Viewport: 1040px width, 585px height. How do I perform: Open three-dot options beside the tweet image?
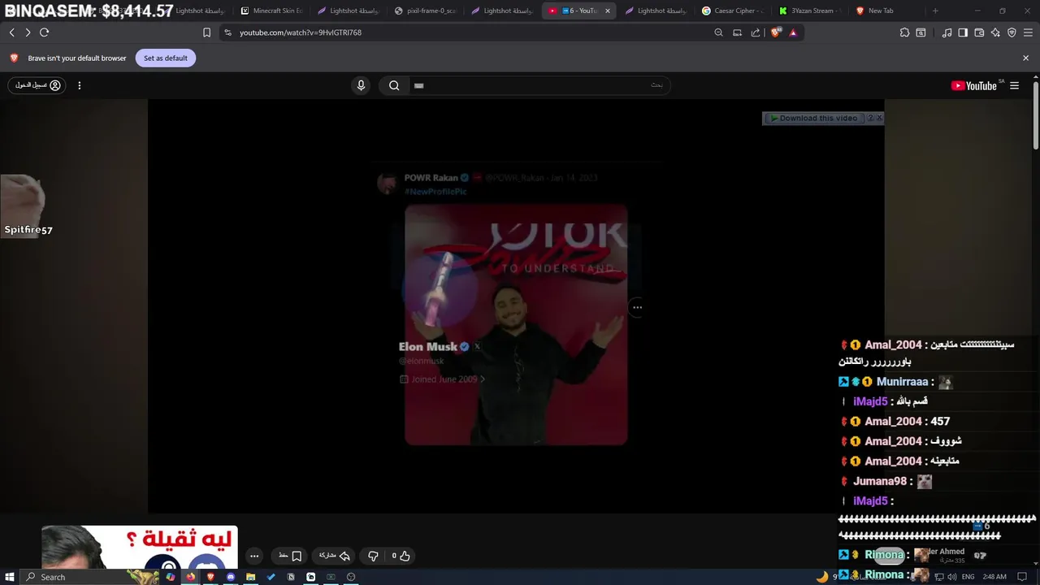[637, 307]
